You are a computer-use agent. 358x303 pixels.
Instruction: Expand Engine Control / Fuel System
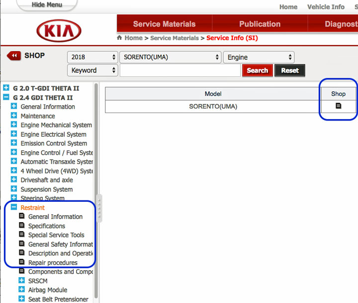(x=14, y=152)
